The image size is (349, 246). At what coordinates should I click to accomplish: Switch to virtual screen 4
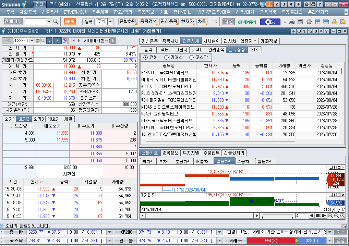coord(291,4)
